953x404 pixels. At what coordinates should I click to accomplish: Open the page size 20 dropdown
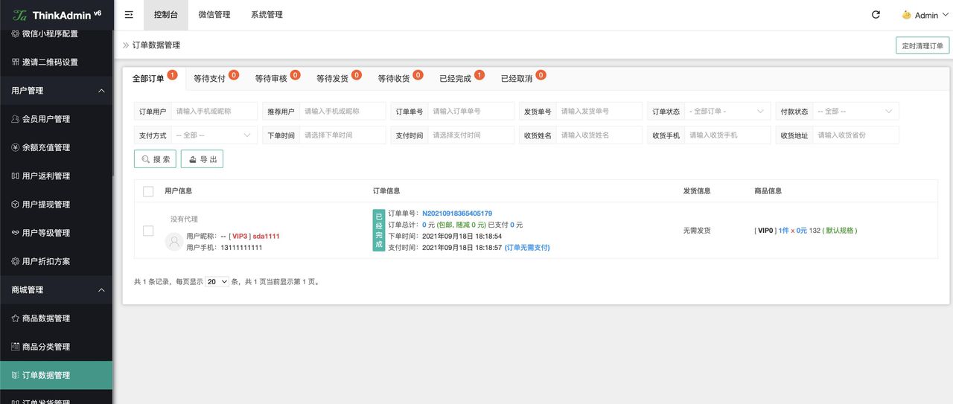coord(217,282)
